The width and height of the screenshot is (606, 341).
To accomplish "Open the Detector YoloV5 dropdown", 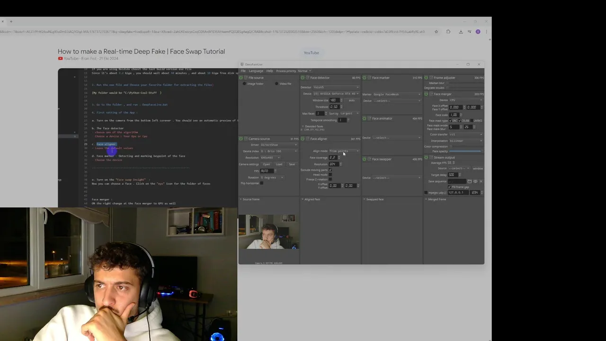I will (x=336, y=87).
